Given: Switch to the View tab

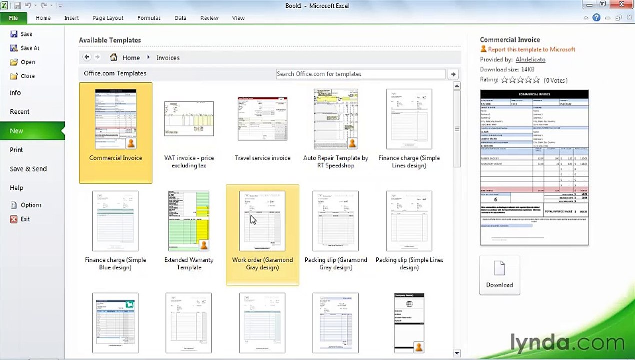Looking at the screenshot, I should pos(238,18).
